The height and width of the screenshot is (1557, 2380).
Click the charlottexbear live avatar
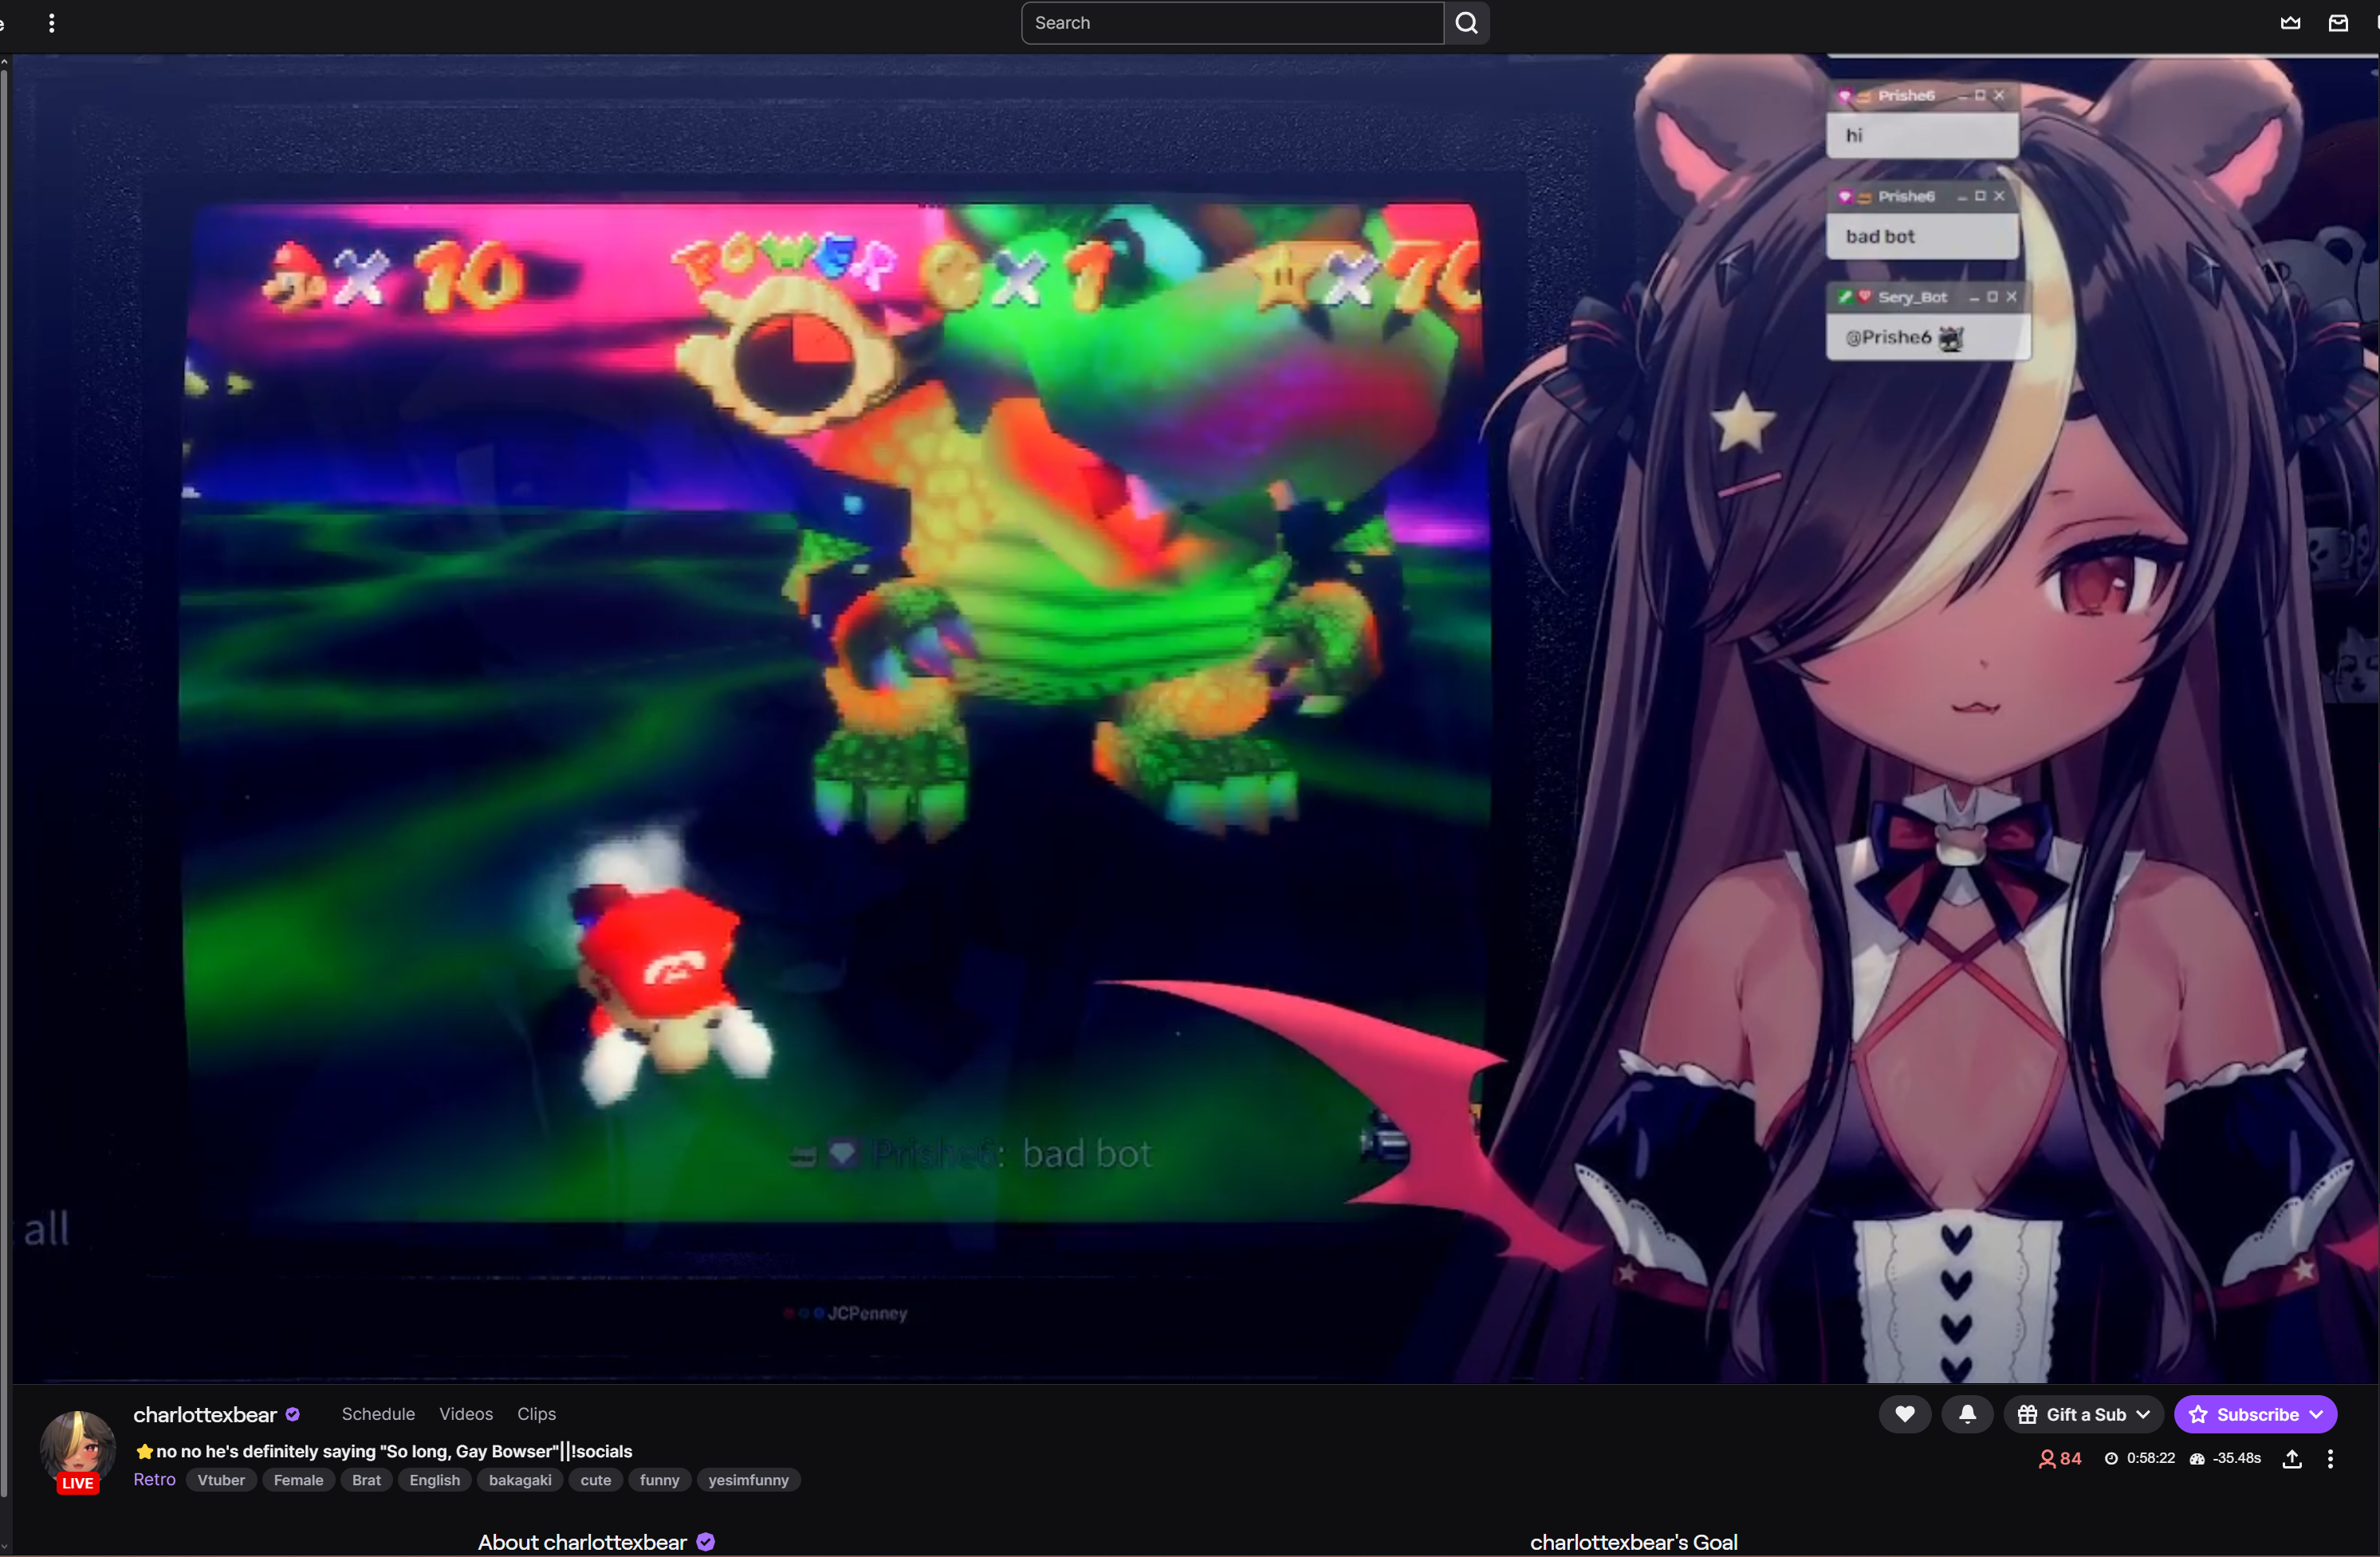(x=77, y=1450)
